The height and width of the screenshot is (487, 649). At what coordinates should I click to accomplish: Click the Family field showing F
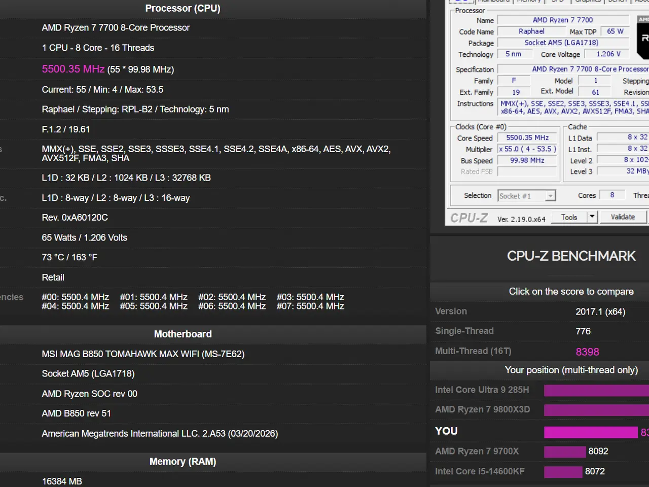click(x=514, y=81)
